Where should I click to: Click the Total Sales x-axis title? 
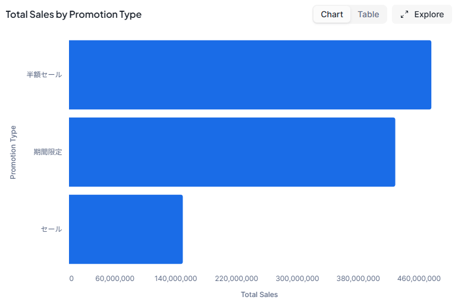[259, 295]
